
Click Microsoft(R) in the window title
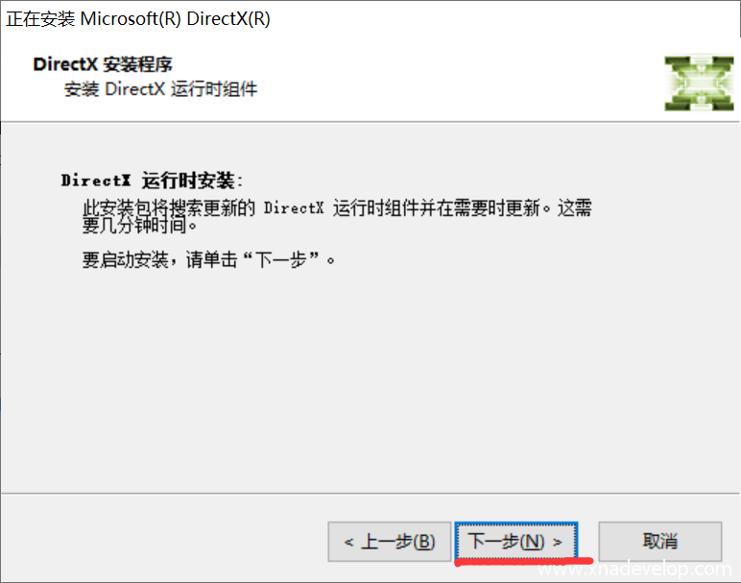pyautogui.click(x=131, y=19)
